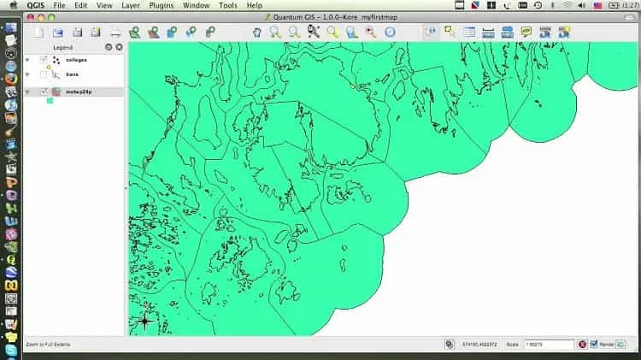Viewport: 641px width, 360px height.
Task: Select the Zoom Out magnifier tool
Action: point(294,32)
